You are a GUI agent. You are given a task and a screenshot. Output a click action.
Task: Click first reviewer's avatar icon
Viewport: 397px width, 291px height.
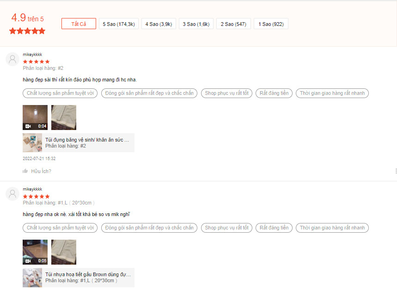[x=12, y=59]
